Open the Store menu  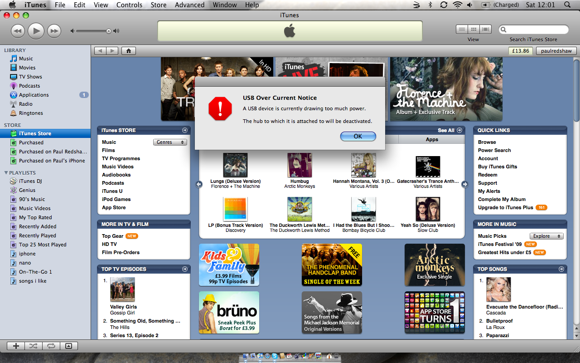159,5
